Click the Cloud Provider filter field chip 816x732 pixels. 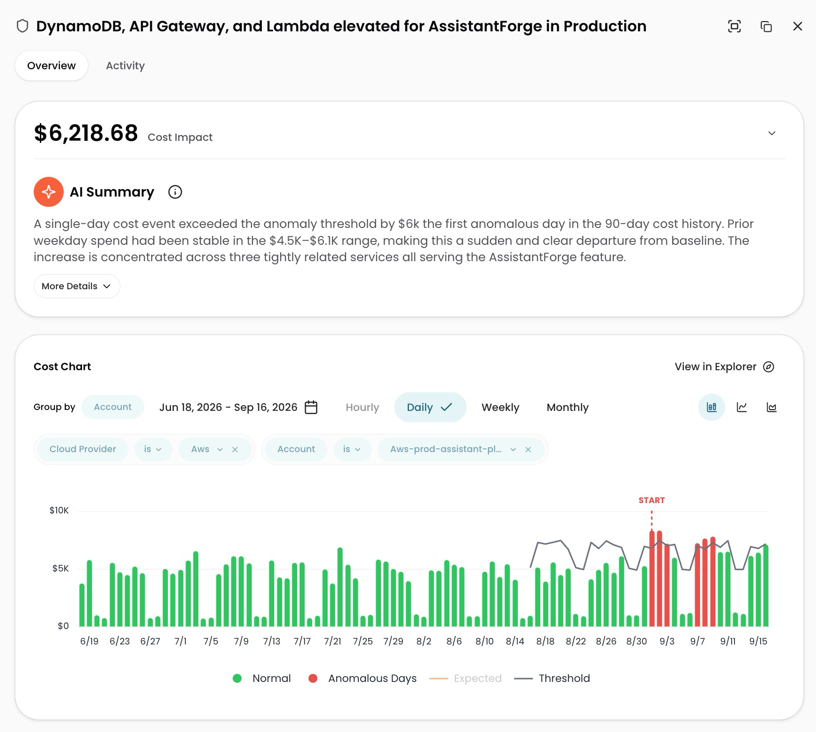pyautogui.click(x=82, y=449)
